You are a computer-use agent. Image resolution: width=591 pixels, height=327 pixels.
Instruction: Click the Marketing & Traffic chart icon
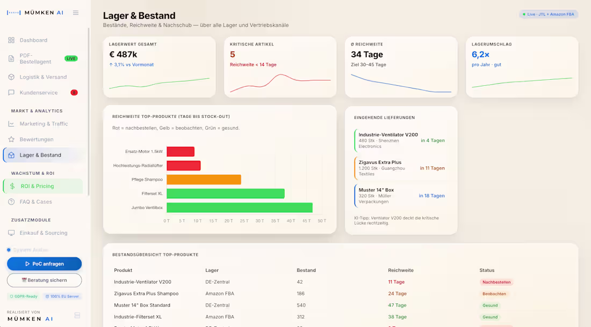point(11,124)
